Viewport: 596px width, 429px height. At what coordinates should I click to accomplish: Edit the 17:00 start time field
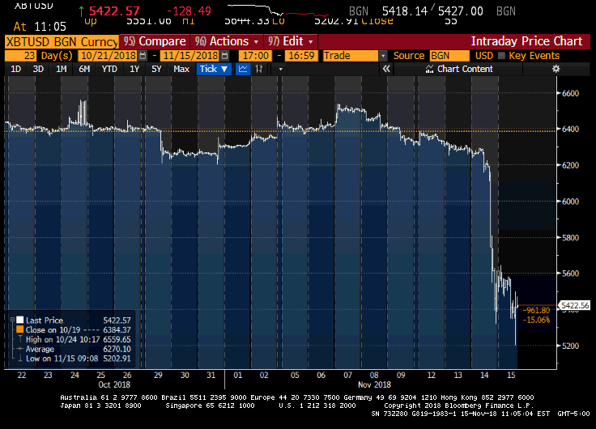(255, 56)
